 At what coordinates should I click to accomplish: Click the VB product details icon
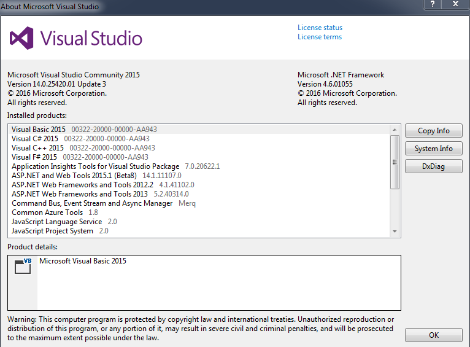pyautogui.click(x=23, y=266)
